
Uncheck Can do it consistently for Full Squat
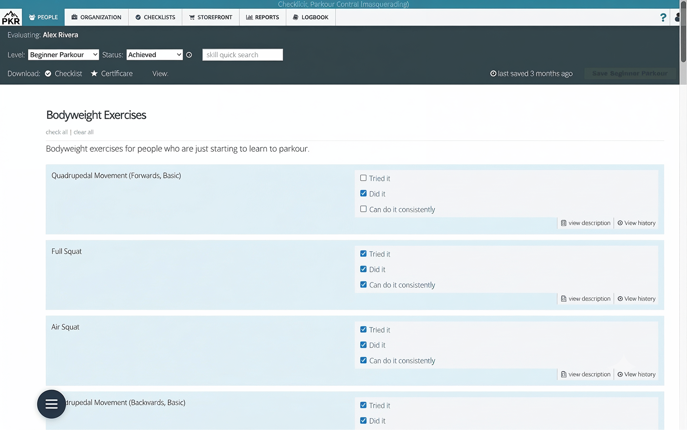pos(363,284)
